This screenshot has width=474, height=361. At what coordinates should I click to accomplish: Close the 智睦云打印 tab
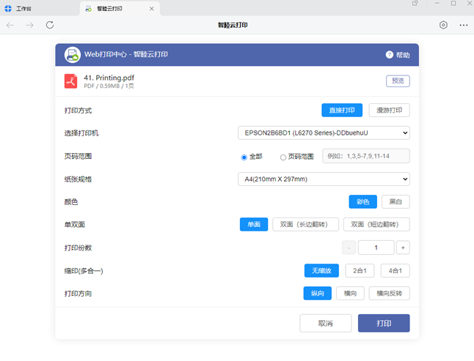151,9
